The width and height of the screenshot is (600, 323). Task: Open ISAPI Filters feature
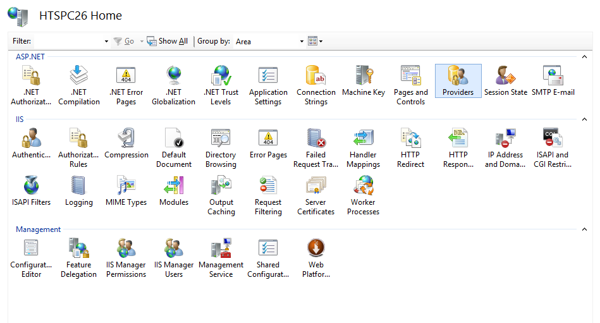pyautogui.click(x=31, y=191)
